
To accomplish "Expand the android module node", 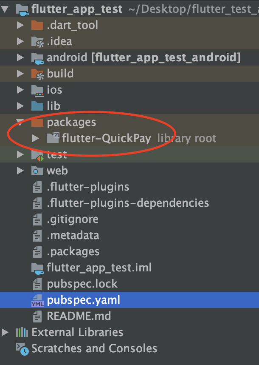I will tap(20, 57).
